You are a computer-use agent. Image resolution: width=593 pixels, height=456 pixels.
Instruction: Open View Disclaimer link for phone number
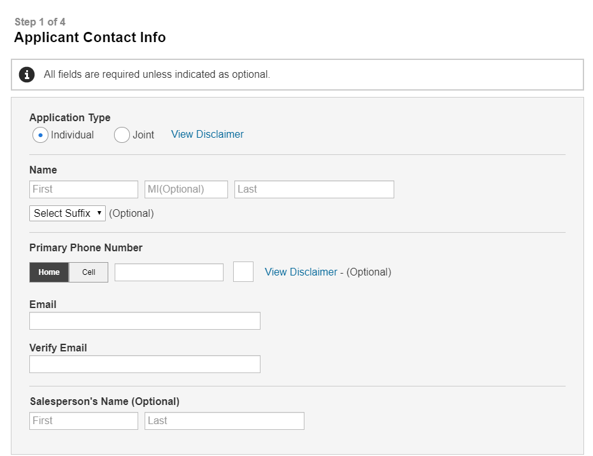coord(301,272)
